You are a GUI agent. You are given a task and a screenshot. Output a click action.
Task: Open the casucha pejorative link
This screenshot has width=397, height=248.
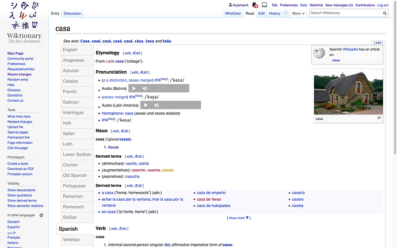(132, 177)
